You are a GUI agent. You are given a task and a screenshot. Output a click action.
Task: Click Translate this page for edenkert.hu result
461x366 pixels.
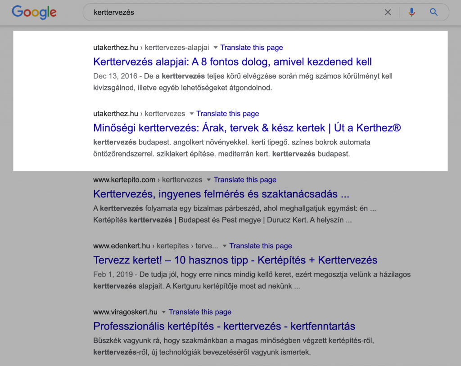tap(261, 246)
